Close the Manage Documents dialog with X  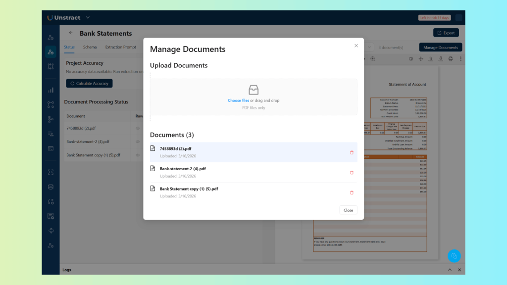coord(356,46)
